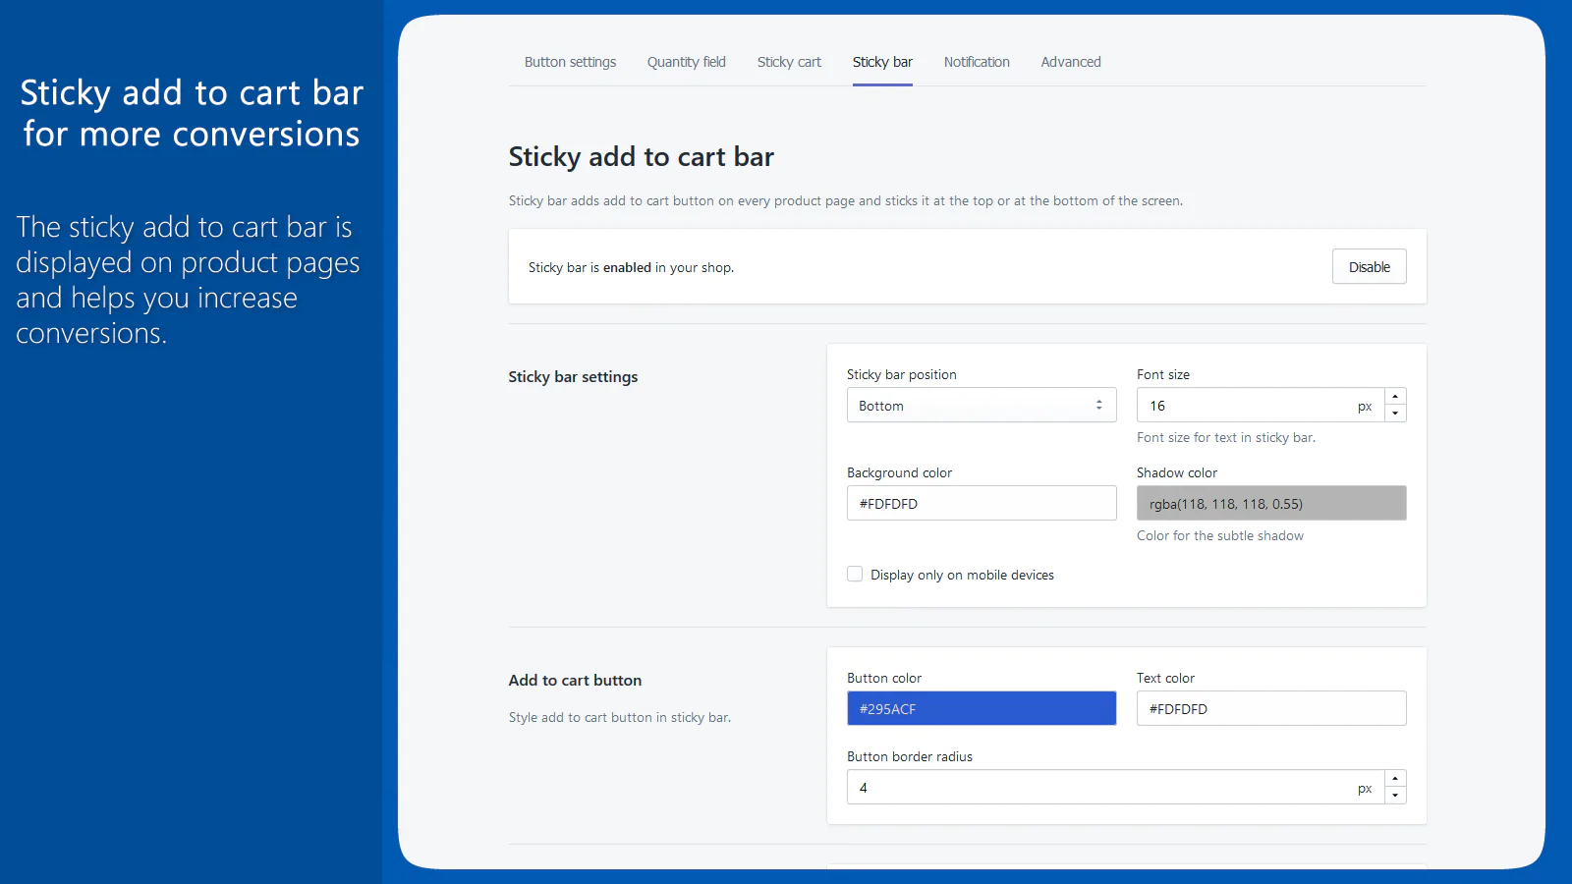Open the Advanced tab
The image size is (1572, 884).
pos(1071,62)
